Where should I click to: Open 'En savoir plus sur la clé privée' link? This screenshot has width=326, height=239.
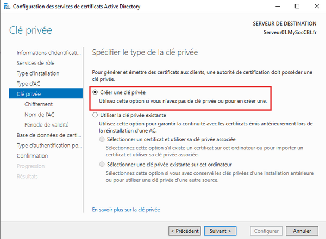[x=126, y=209]
